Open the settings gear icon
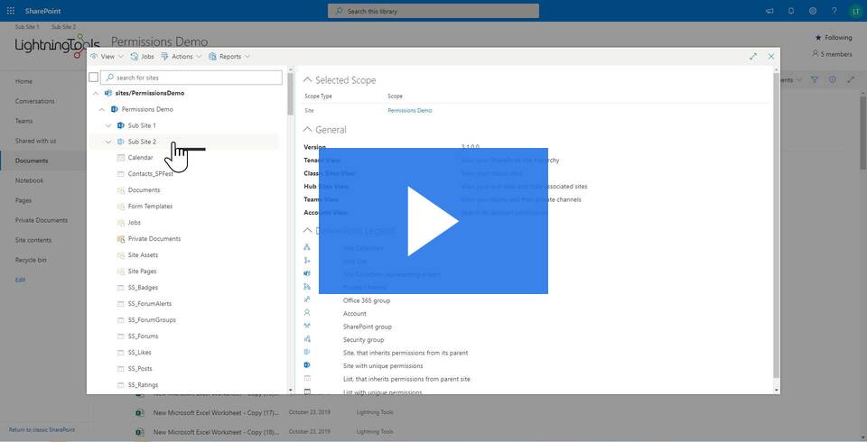This screenshot has height=442, width=867. point(813,11)
